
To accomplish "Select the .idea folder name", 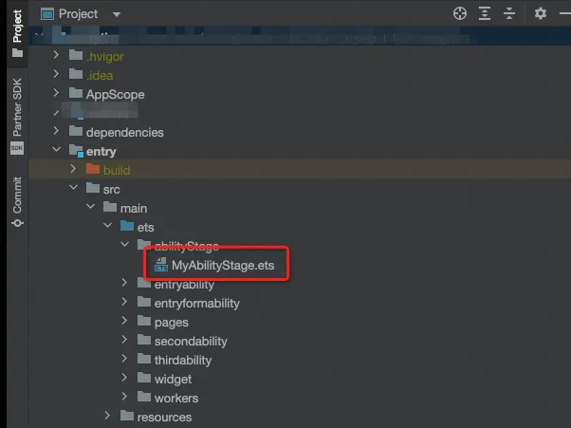I will 100,76.
